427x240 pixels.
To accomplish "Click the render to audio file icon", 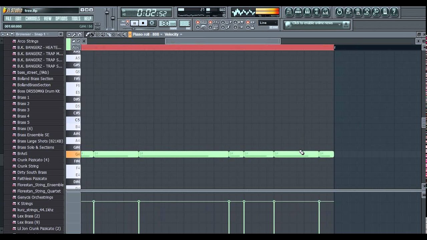I will click(358, 12).
